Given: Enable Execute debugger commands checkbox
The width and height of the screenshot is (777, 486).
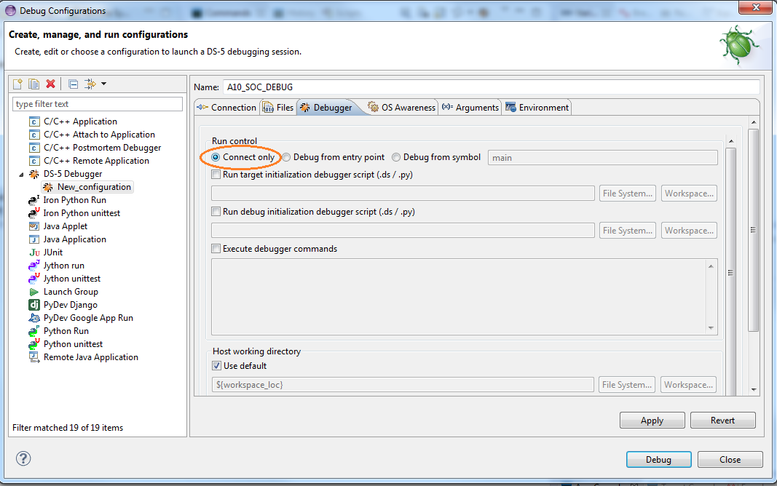Looking at the screenshot, I should pos(216,249).
